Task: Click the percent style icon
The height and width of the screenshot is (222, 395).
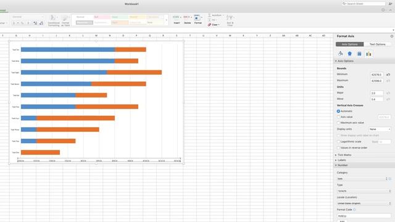Action: (x=22, y=23)
